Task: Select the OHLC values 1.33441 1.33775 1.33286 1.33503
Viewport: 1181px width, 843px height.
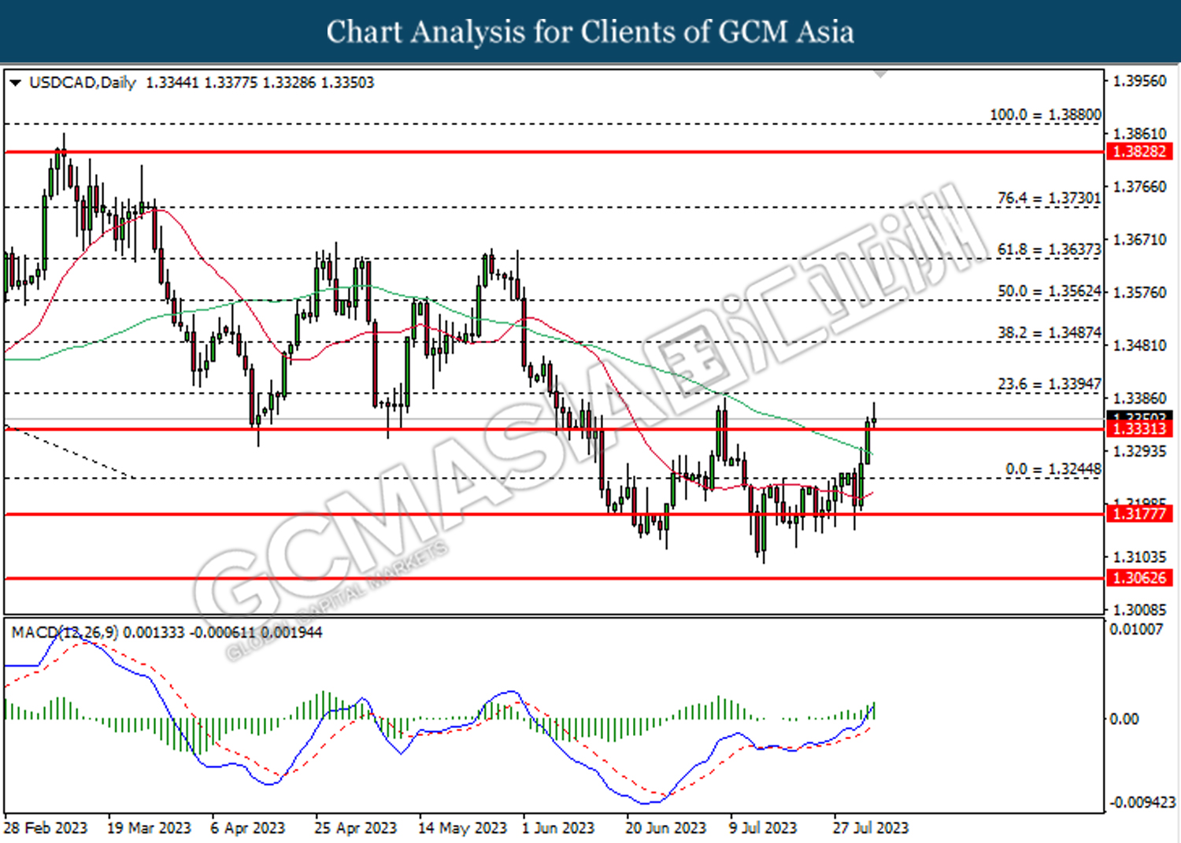Action: [260, 83]
